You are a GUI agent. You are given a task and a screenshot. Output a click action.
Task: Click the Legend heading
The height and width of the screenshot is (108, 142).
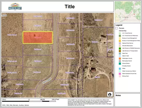119,25
